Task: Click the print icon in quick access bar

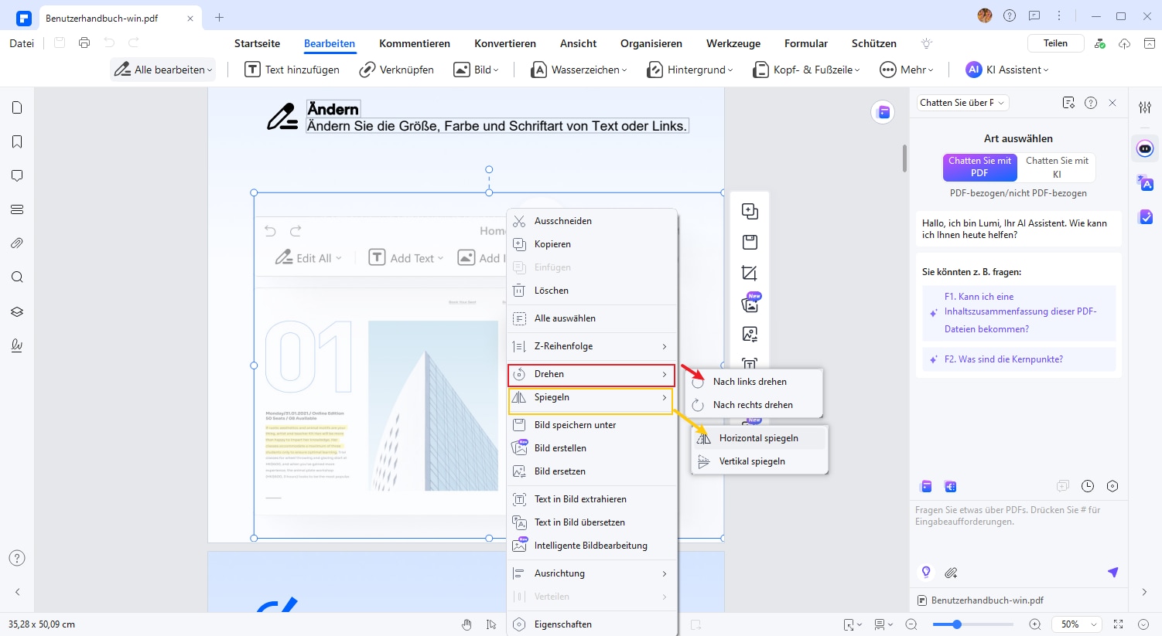Action: pyautogui.click(x=84, y=43)
